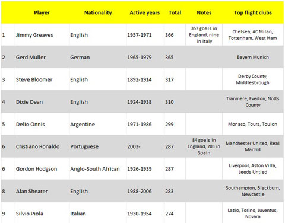Select the Silvio Piola cell
The width and height of the screenshot is (285, 223).
click(42, 214)
